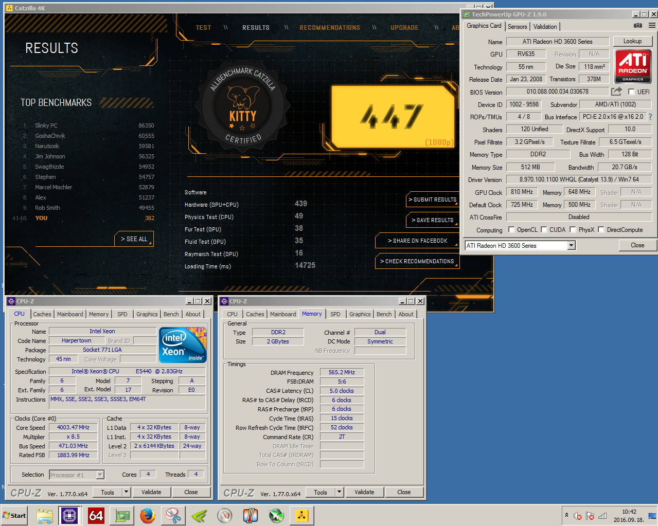The image size is (658, 526).
Task: Select the UPGRADE menu in Catzilla
Action: pyautogui.click(x=404, y=28)
